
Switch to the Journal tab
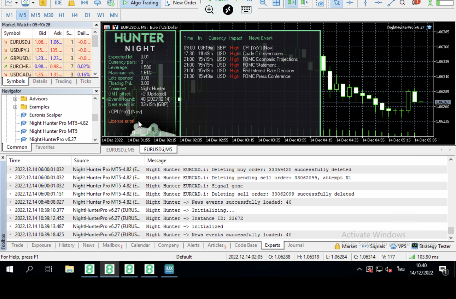coord(296,245)
